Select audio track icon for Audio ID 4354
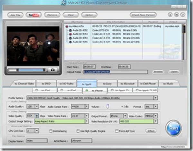The image size is (193, 151). click(x=70, y=38)
